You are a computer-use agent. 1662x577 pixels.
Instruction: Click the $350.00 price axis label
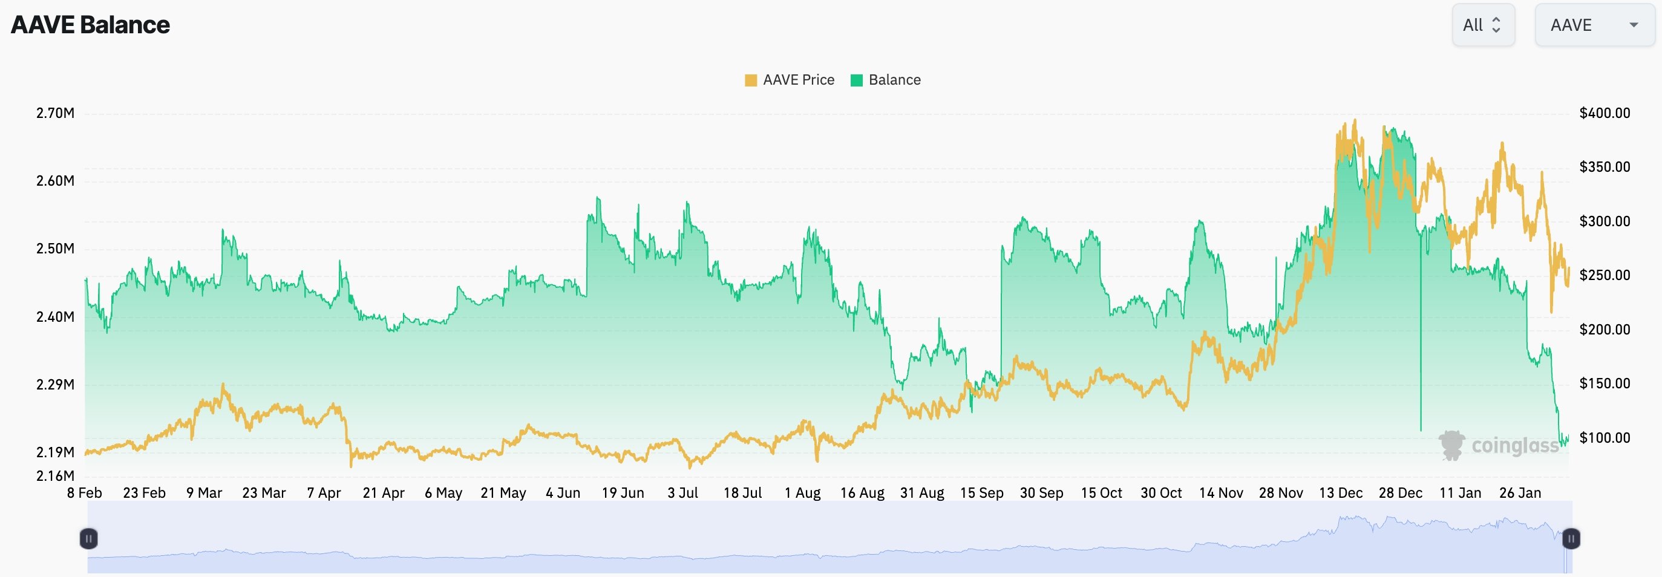click(1605, 166)
